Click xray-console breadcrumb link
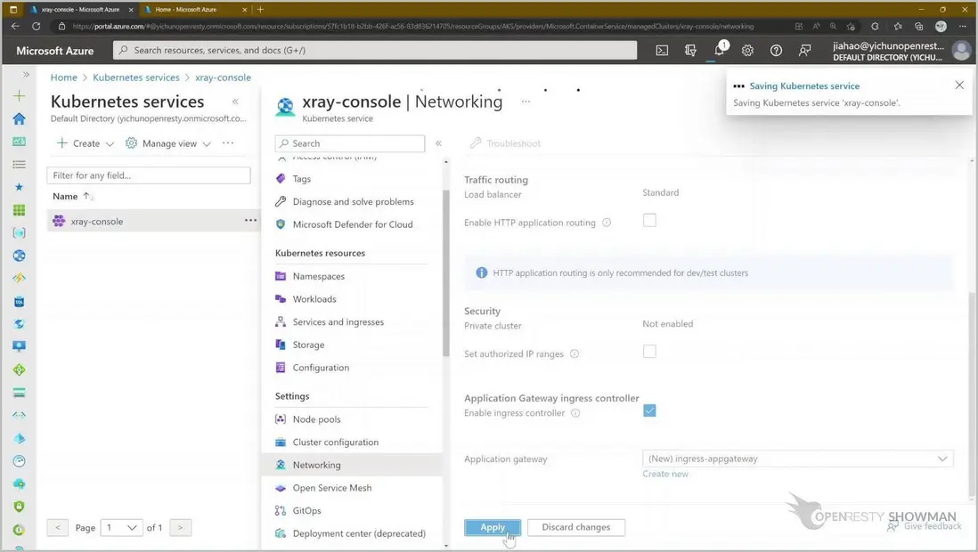 click(223, 77)
